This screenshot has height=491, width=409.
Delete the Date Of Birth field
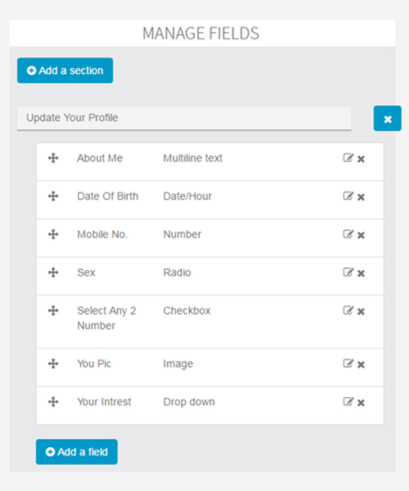pos(361,197)
